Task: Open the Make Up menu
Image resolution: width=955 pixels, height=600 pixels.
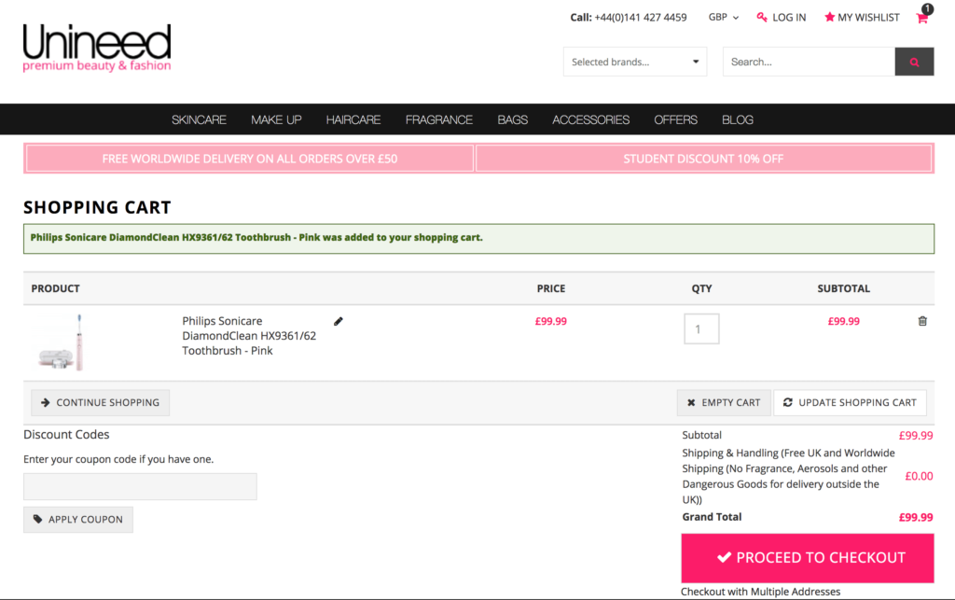Action: 276,120
